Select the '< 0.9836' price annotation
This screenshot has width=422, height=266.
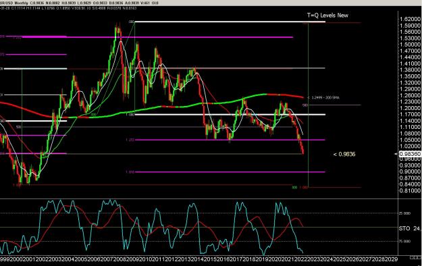pos(344,155)
